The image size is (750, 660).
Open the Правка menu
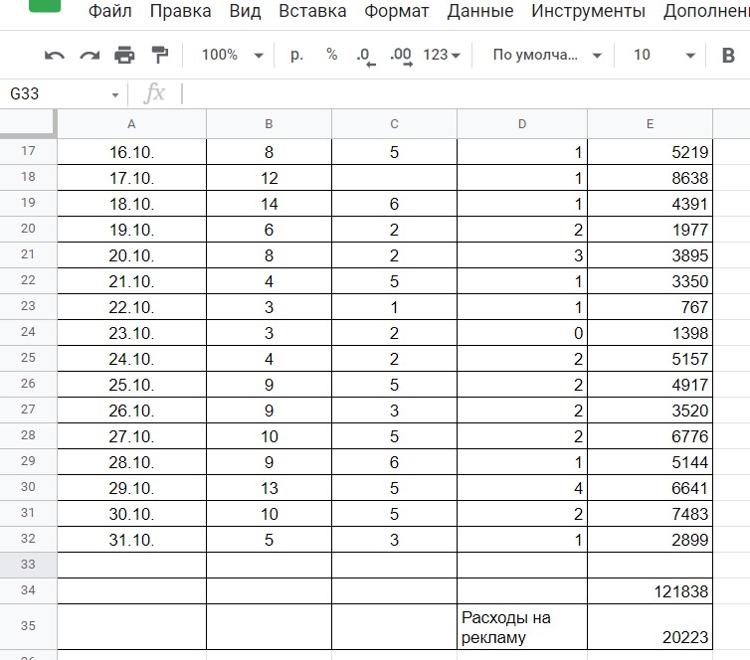click(180, 11)
